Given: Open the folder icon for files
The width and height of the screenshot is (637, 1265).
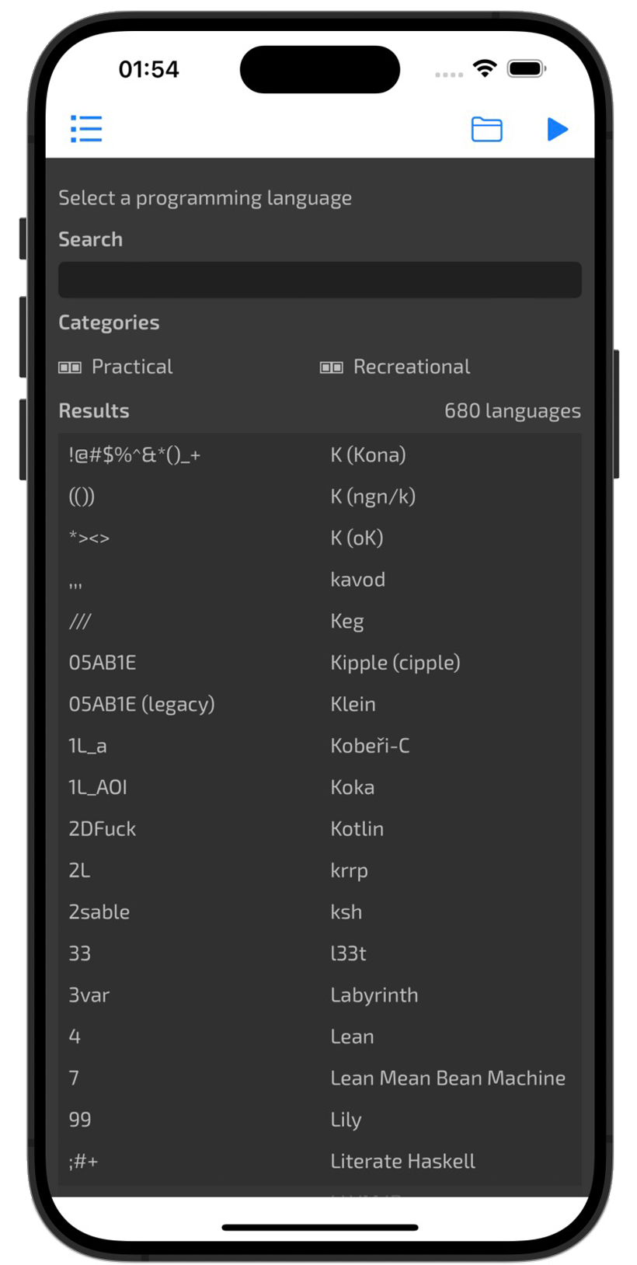Looking at the screenshot, I should [486, 129].
